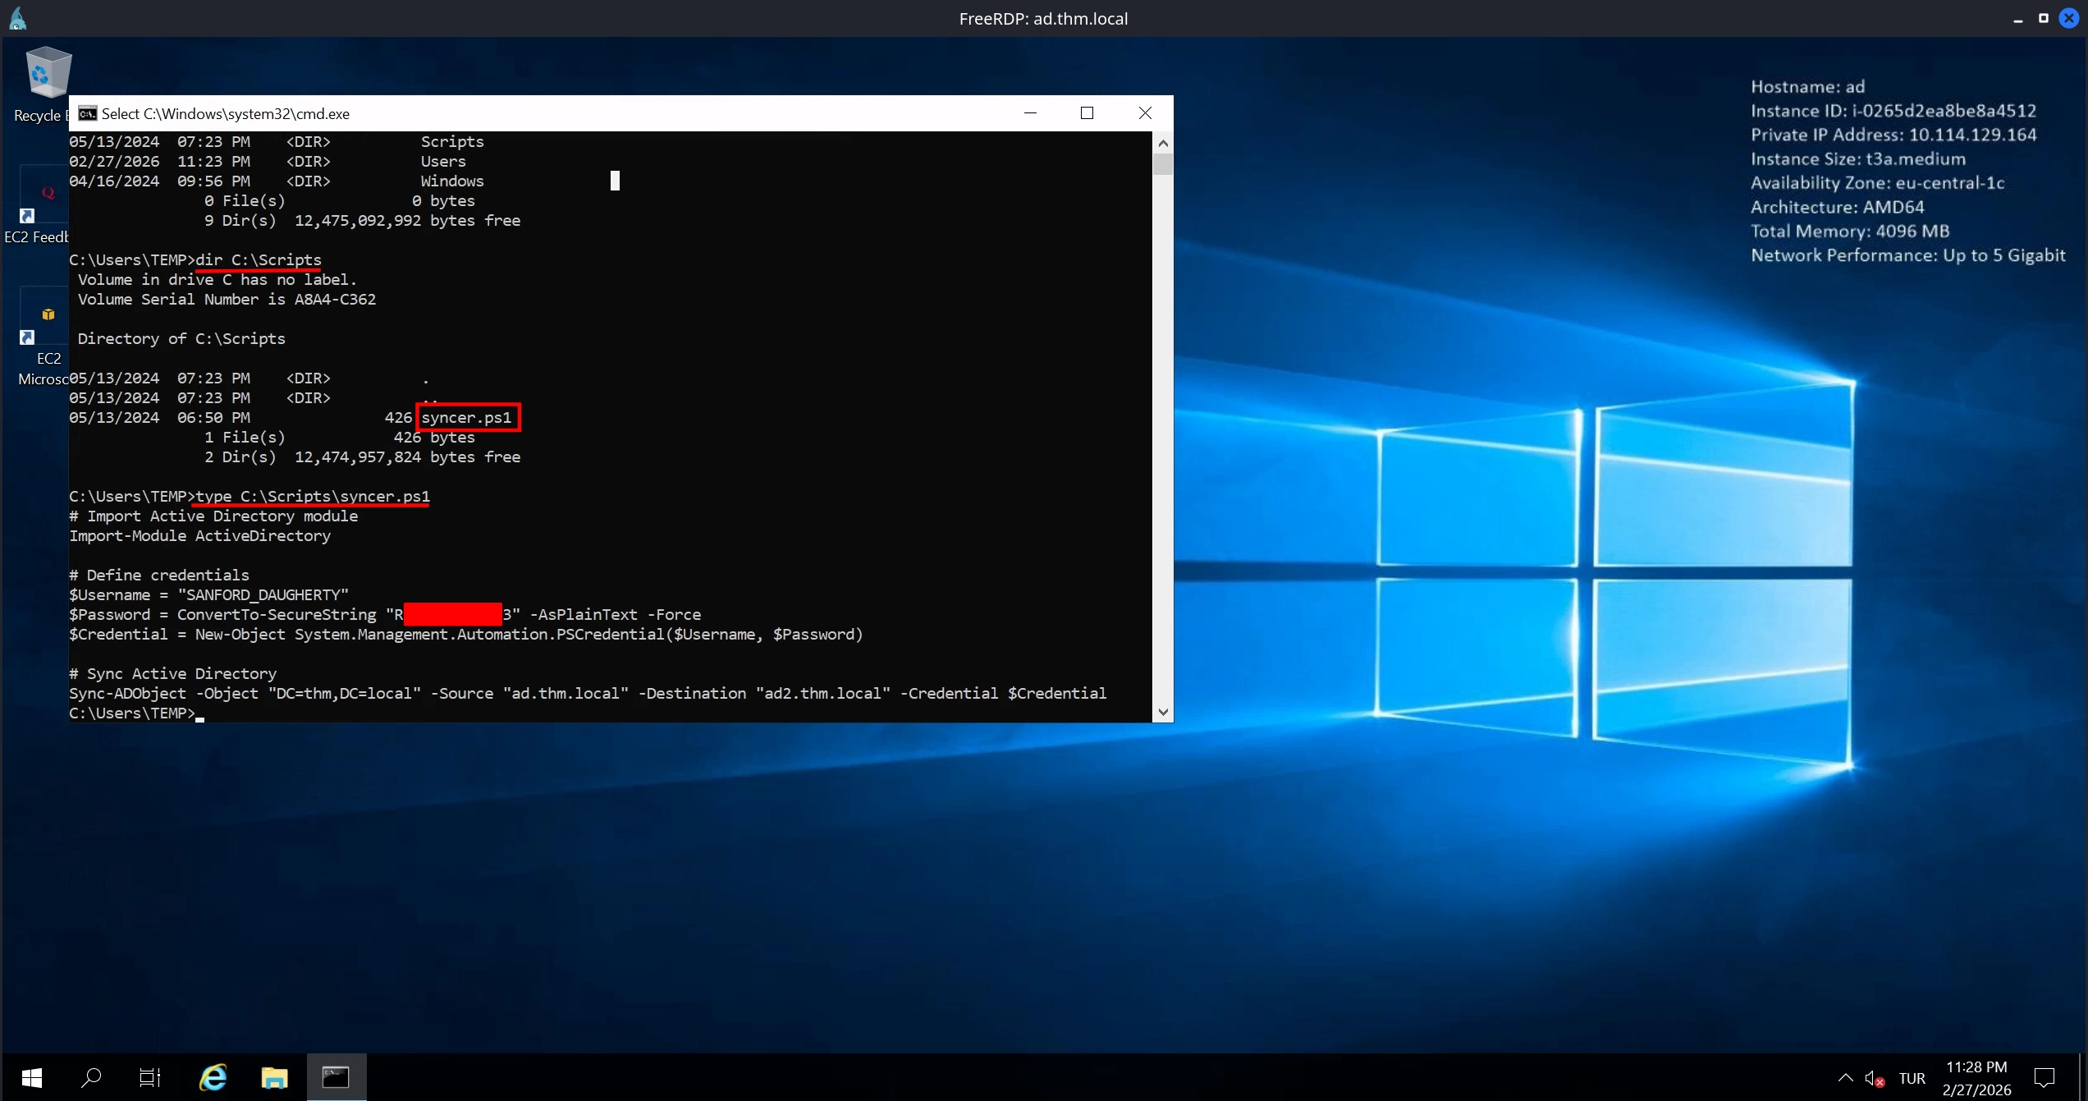Viewport: 2088px width, 1101px height.
Task: Expand the hidden tray icons chevron
Action: [x=1845, y=1078]
